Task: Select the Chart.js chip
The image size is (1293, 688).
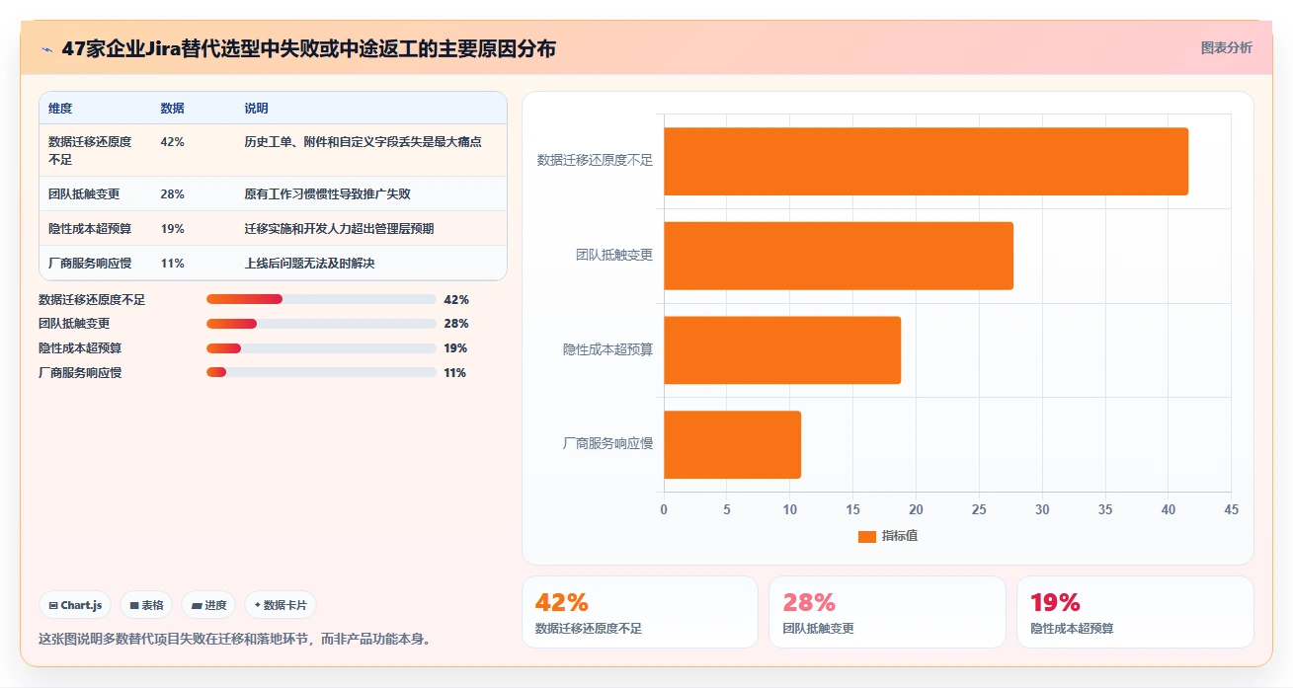Action: click(x=75, y=605)
